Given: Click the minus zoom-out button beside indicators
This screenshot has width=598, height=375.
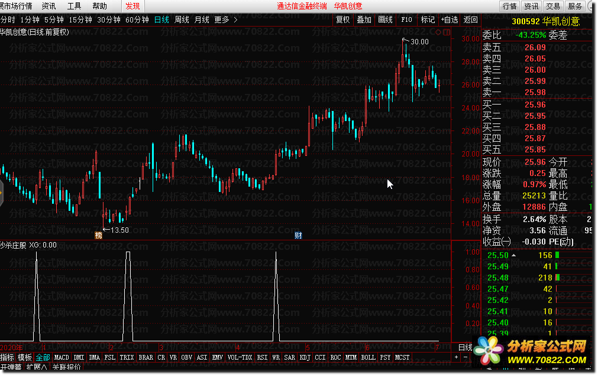Looking at the screenshot, I should click(466, 357).
